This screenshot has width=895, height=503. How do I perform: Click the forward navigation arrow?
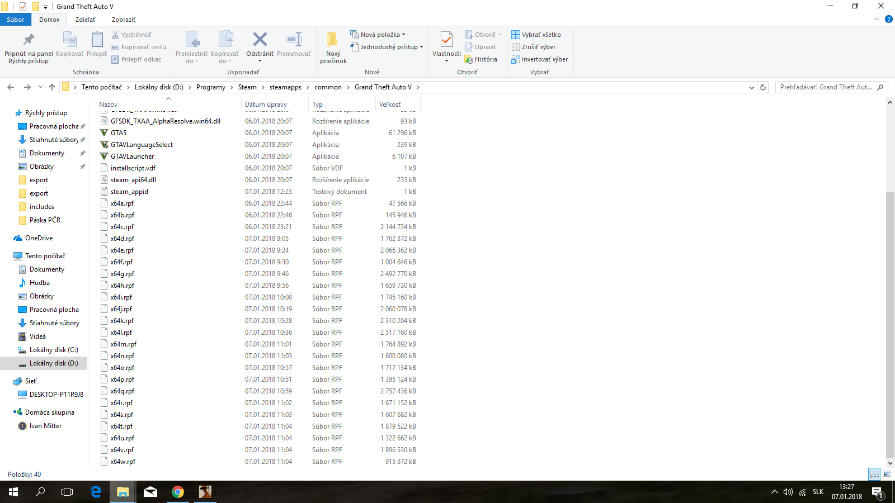[27, 87]
